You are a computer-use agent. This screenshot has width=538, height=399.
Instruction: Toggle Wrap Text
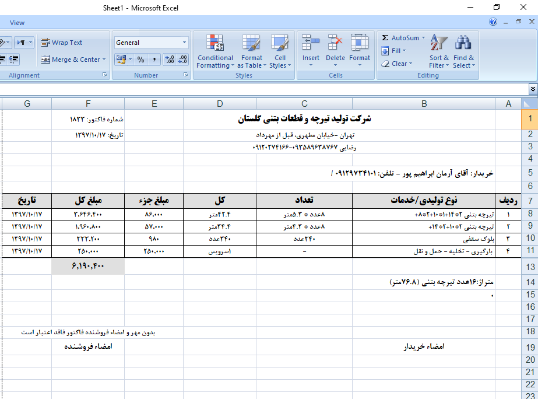(x=61, y=43)
